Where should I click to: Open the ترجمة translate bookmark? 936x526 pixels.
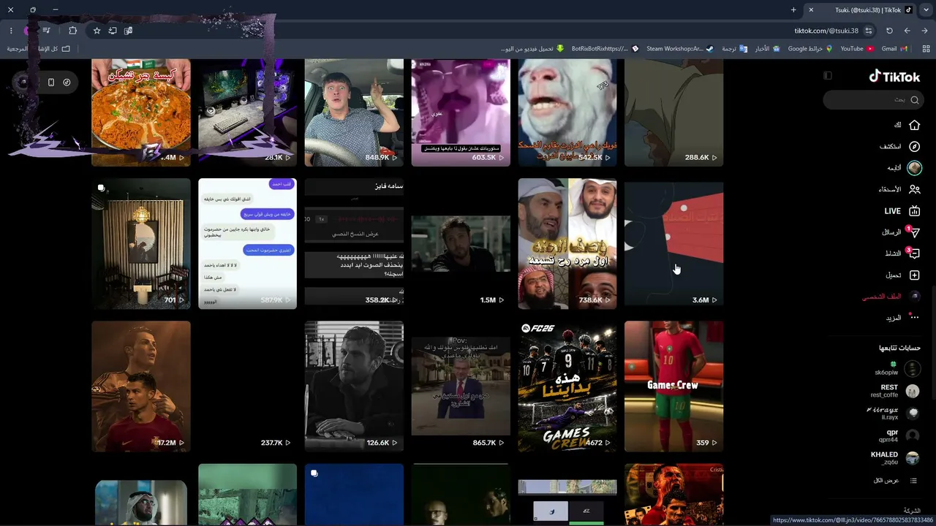click(734, 49)
